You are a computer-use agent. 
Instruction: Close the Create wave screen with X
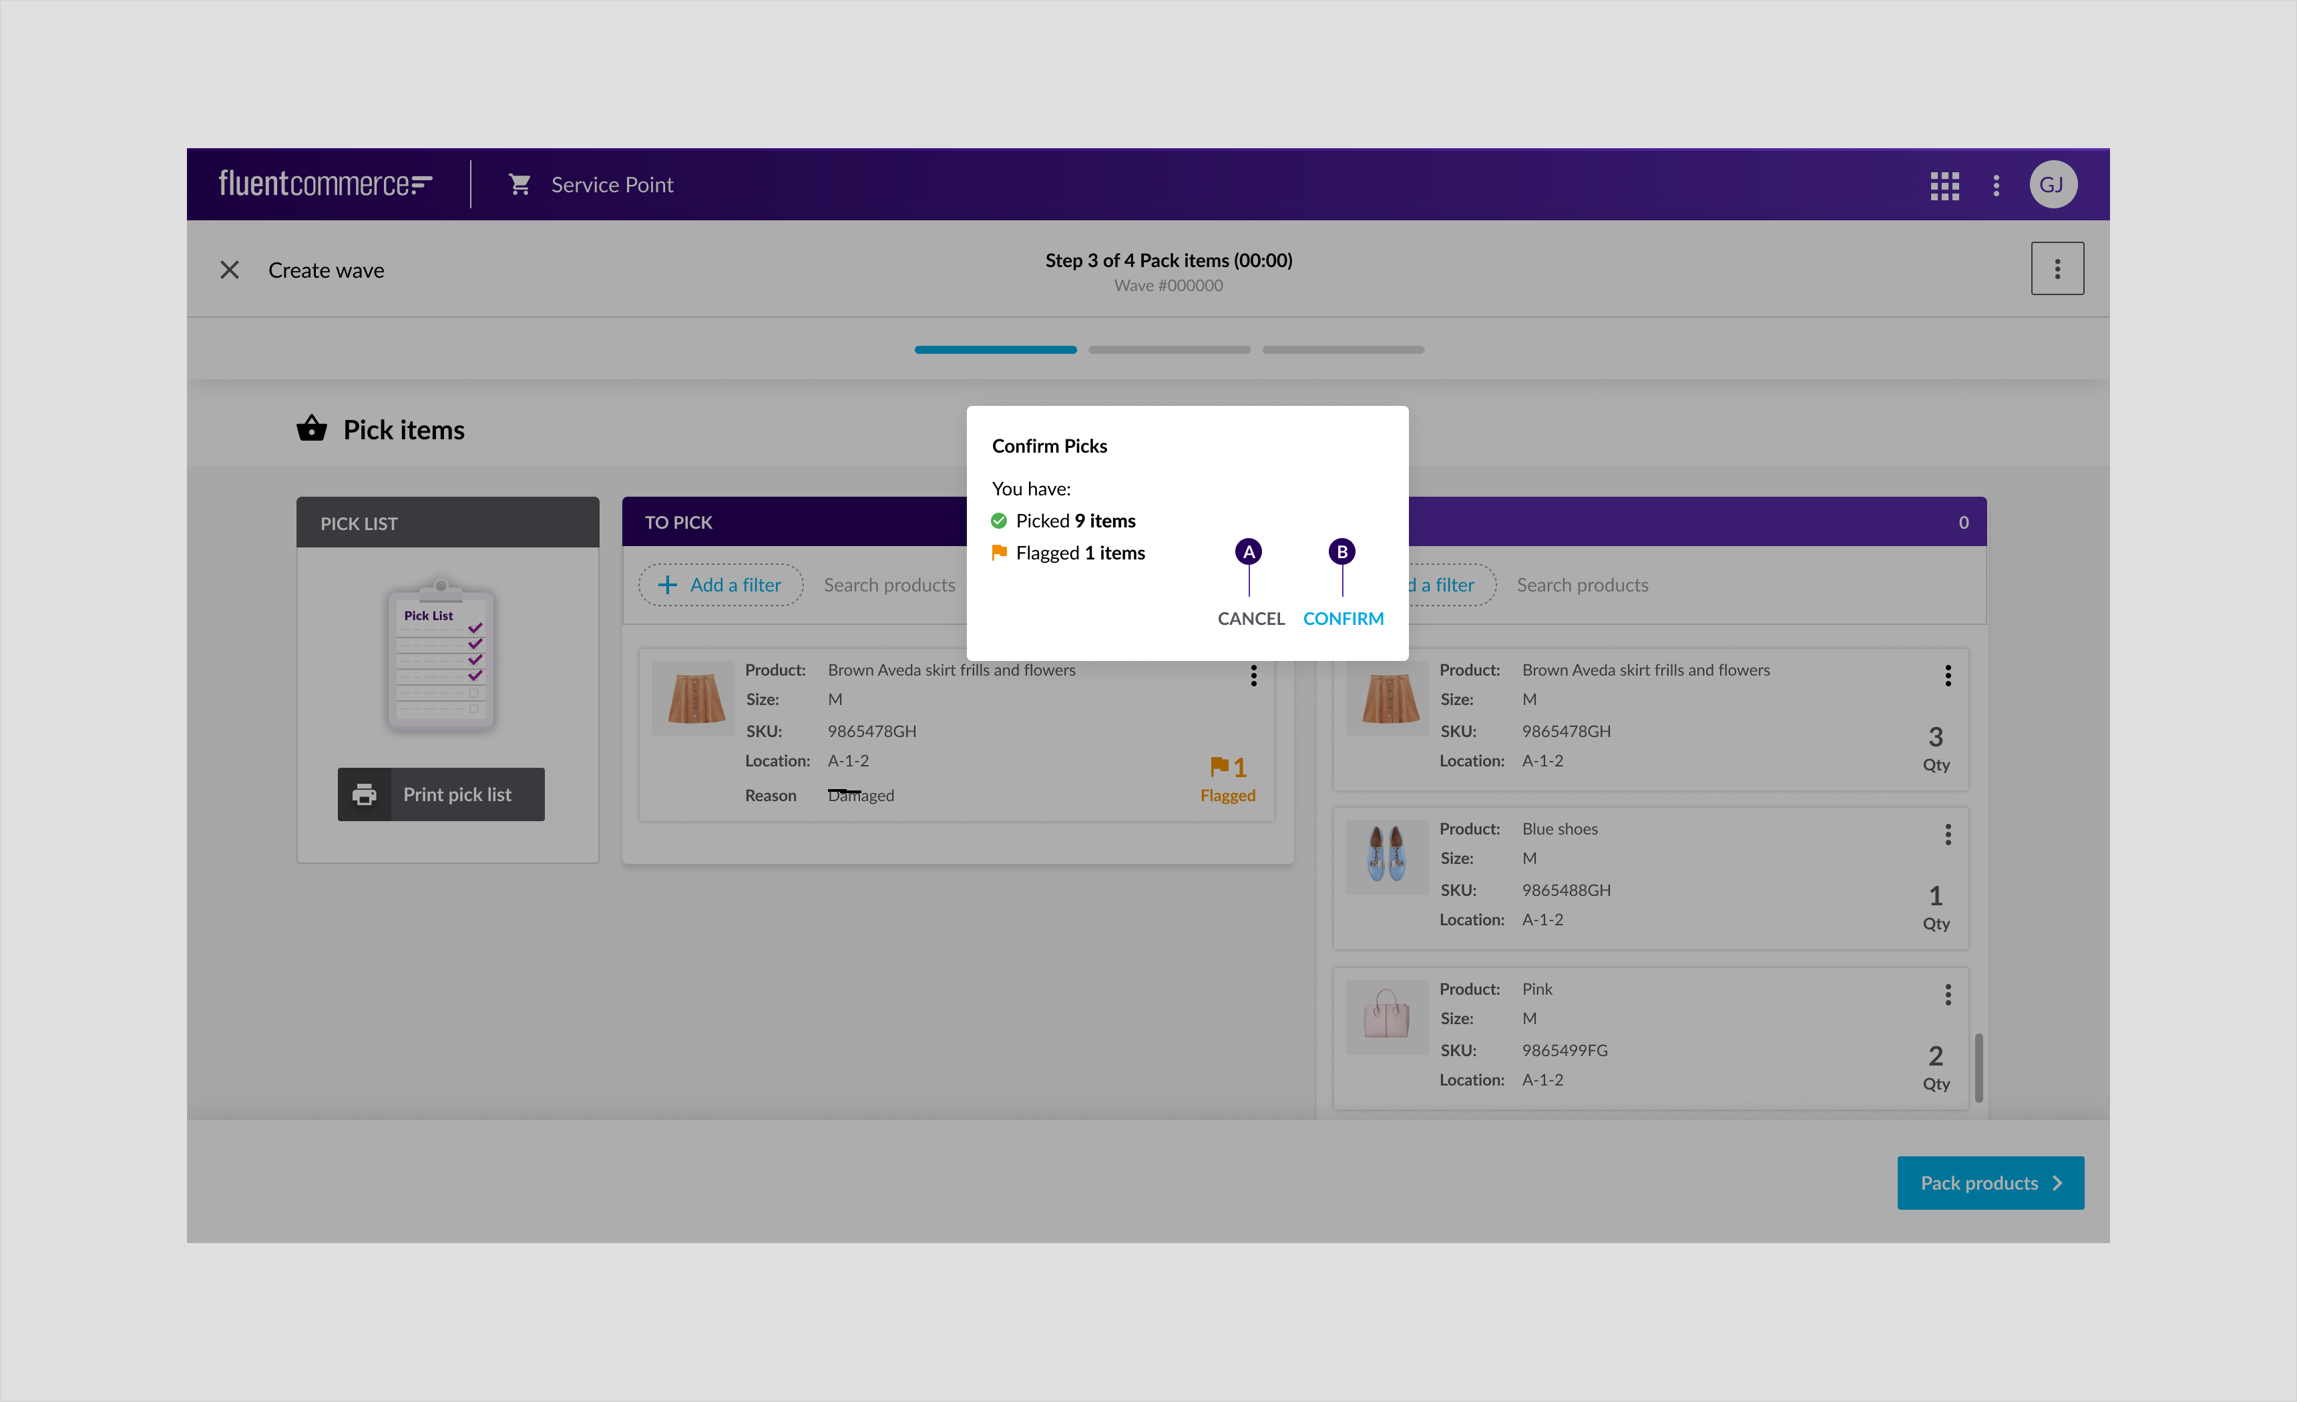(229, 270)
